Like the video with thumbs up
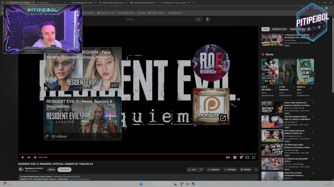The image size is (334, 187). (x=192, y=170)
